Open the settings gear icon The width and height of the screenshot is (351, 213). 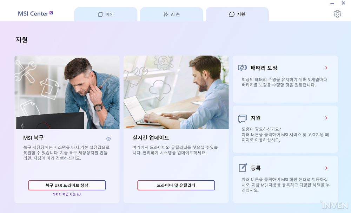click(337, 14)
